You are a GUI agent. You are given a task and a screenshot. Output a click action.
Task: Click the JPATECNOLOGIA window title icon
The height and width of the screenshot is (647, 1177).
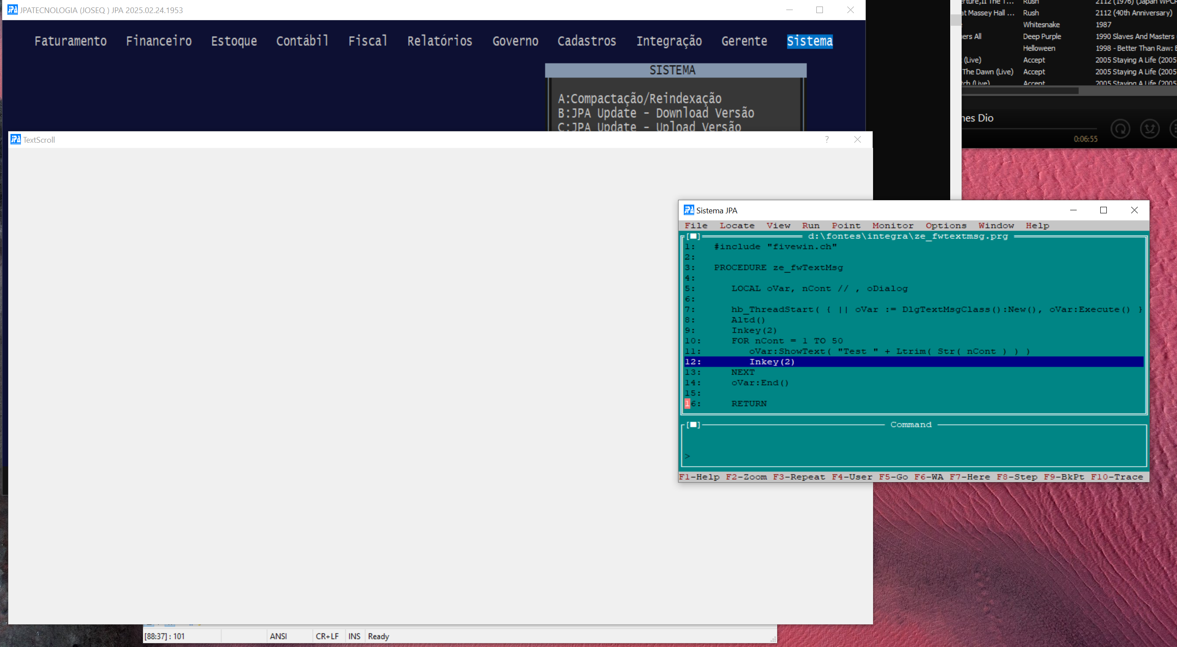pyautogui.click(x=12, y=10)
